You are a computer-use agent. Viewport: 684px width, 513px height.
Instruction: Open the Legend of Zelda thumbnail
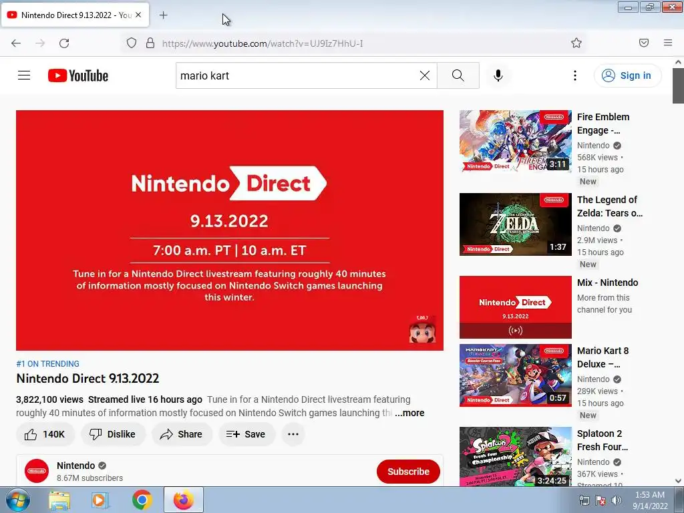click(x=515, y=224)
